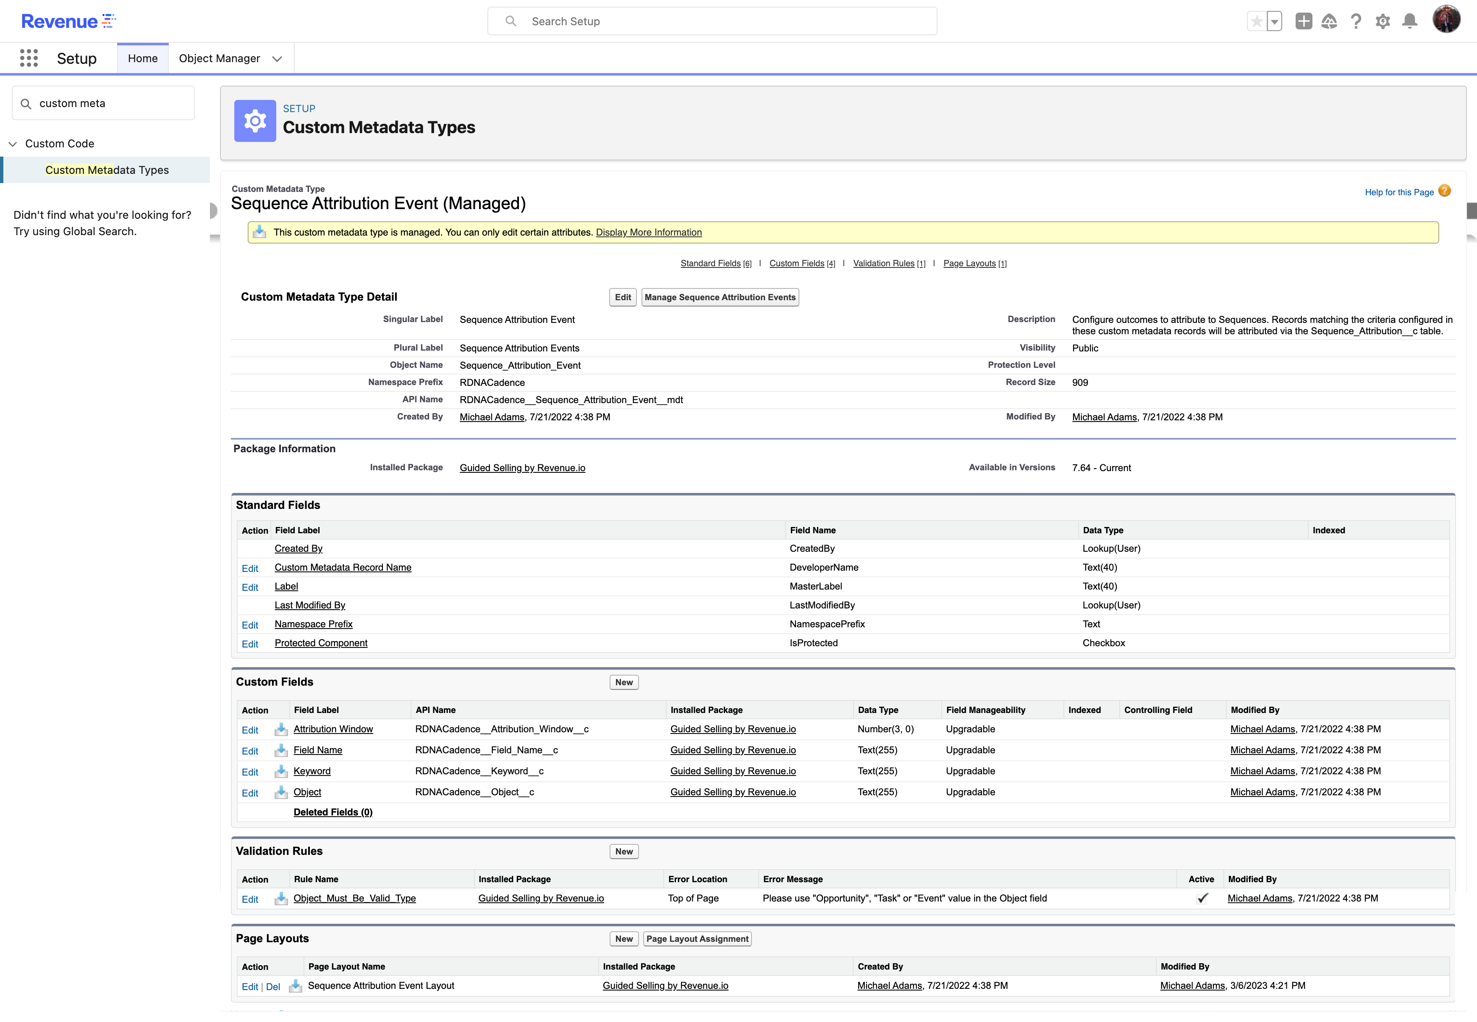Click Manage Sequence Attribution Events button
Screen dimensions: 1477x1022
point(720,297)
